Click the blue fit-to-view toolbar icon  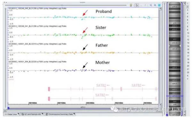159,5
